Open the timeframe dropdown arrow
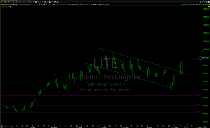This screenshot has width=210, height=128. pyautogui.click(x=42, y=2)
